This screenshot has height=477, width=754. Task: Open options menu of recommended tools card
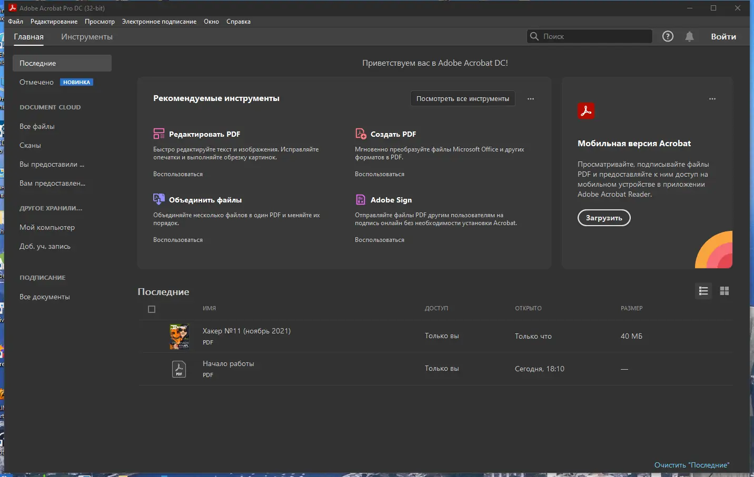[x=531, y=99]
